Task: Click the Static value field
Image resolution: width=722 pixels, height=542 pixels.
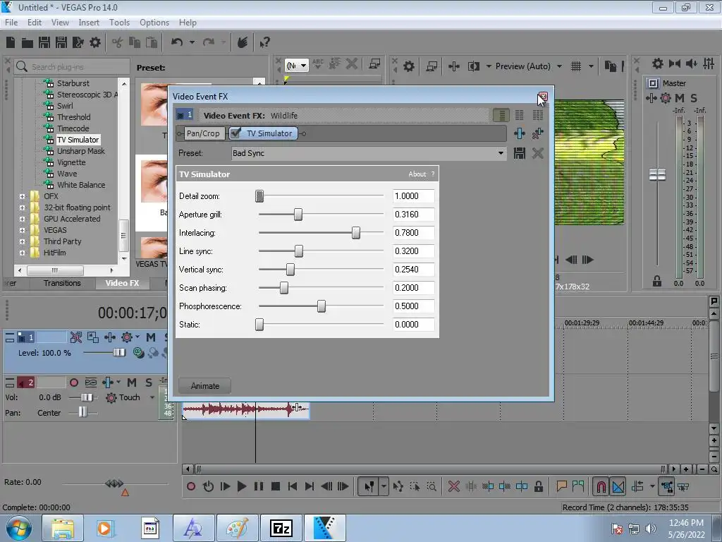Action: [x=413, y=325]
